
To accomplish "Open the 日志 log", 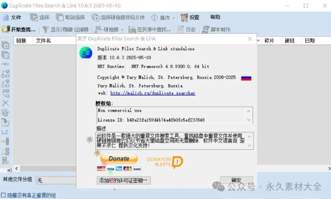I will pos(187,30).
